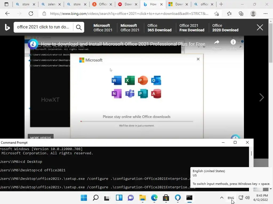Go to the next video arrow

pyautogui.click(x=261, y=97)
